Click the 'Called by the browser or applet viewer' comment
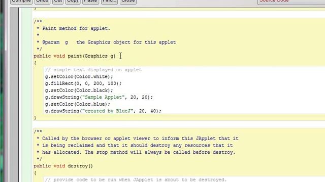This screenshot has width=325, height=182. [138, 139]
